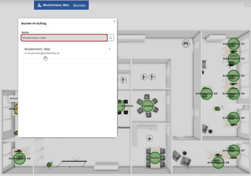Click the Beenden link

click(79, 5)
